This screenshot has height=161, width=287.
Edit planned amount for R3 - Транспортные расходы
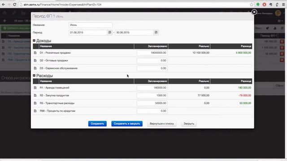[x=152, y=103]
